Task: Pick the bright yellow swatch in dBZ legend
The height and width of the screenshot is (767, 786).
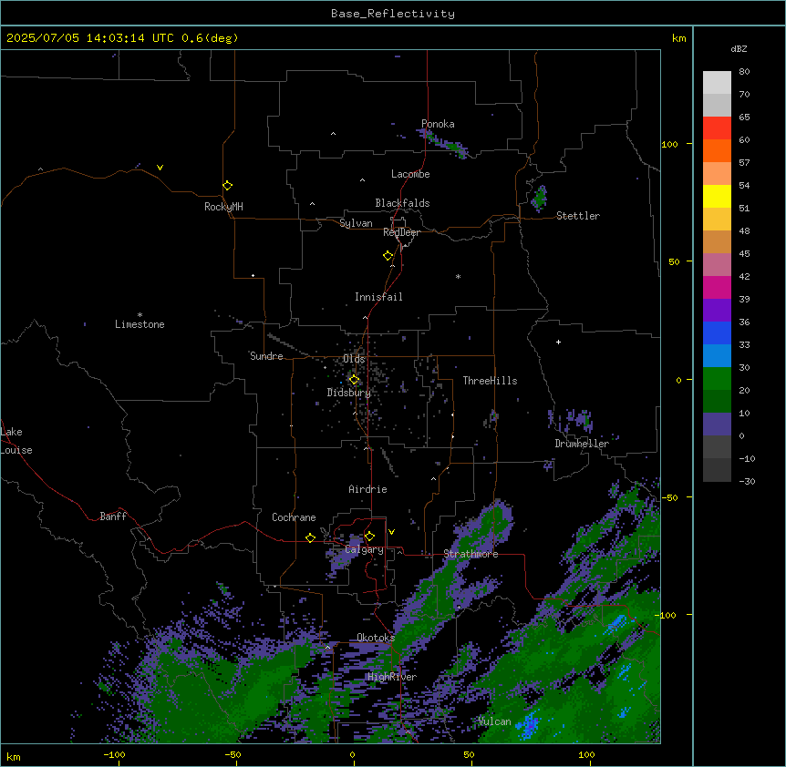Action: click(x=717, y=196)
